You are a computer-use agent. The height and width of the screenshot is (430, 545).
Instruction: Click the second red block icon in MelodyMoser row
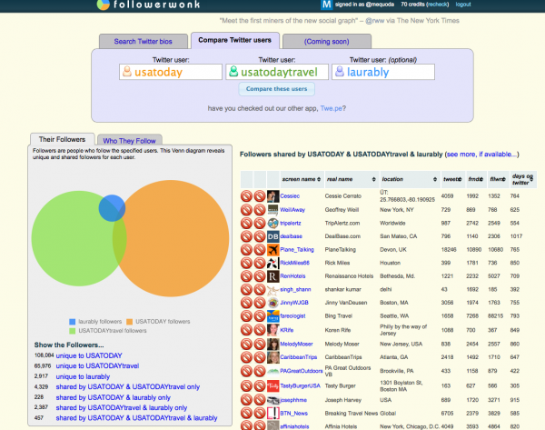[x=260, y=344]
